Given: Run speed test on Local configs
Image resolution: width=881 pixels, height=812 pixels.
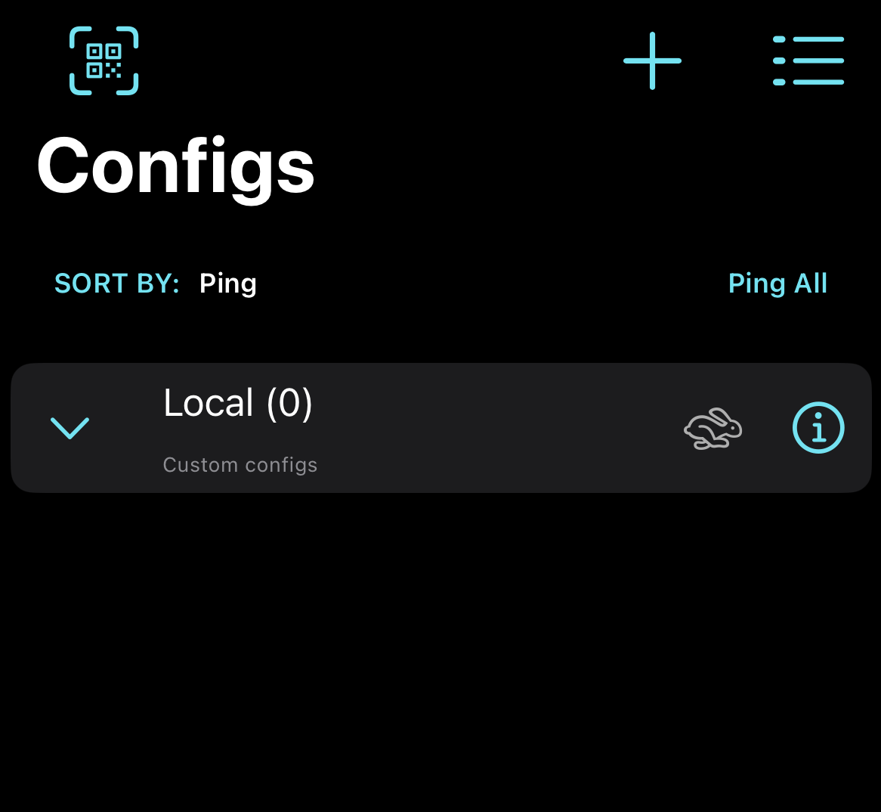Looking at the screenshot, I should pyautogui.click(x=713, y=429).
